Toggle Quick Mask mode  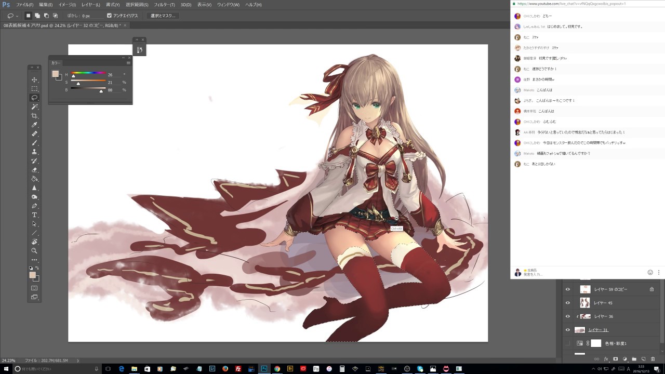click(34, 288)
